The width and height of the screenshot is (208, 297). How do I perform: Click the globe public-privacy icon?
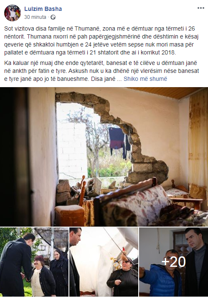click(x=53, y=17)
